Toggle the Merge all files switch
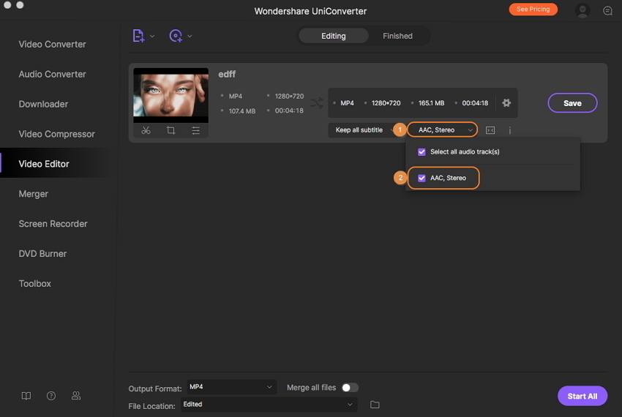This screenshot has width=622, height=417. click(350, 388)
